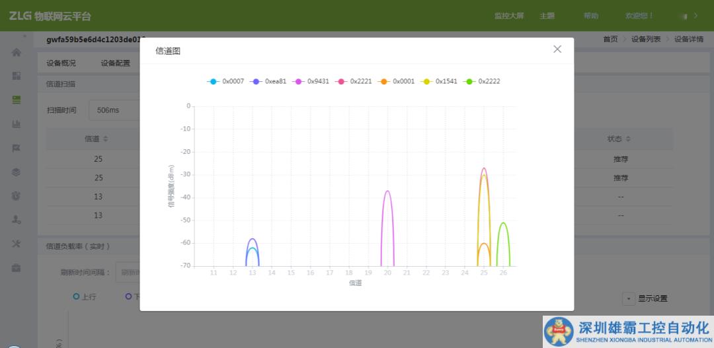Click the wrench tools sidebar icon
The image size is (714, 348).
tap(17, 244)
